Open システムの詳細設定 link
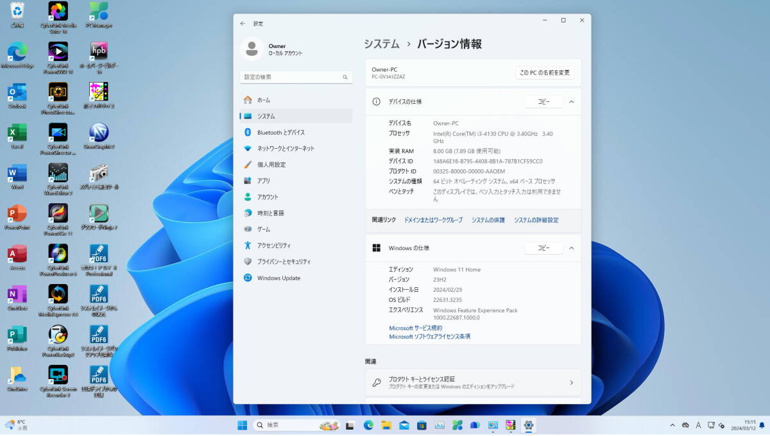The width and height of the screenshot is (770, 436). tap(536, 220)
